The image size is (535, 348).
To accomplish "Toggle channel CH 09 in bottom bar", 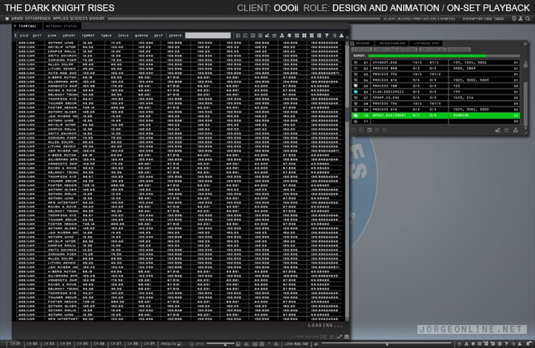I will [x=149, y=344].
